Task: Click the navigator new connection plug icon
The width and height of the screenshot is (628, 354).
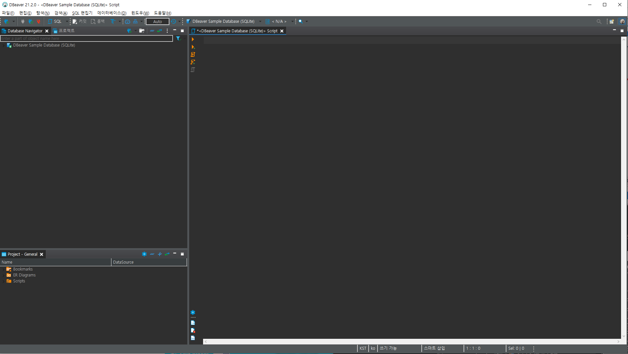Action: tap(129, 31)
